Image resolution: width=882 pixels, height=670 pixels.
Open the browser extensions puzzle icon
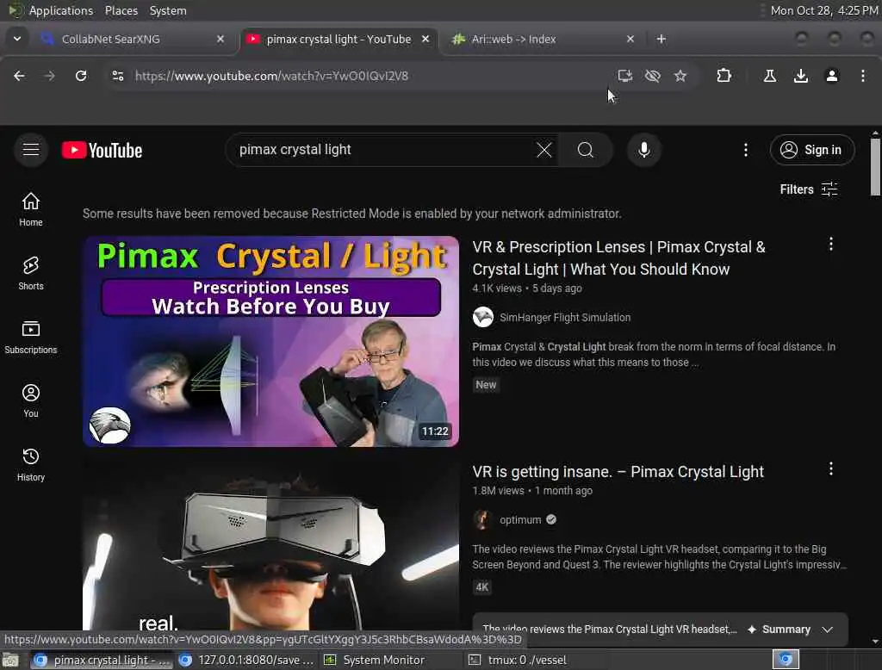point(724,76)
